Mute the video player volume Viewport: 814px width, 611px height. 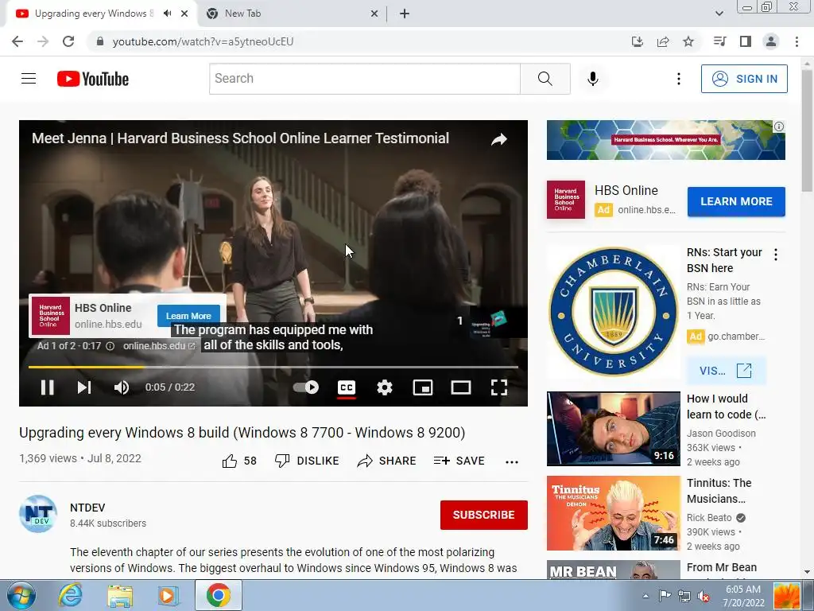(x=122, y=387)
